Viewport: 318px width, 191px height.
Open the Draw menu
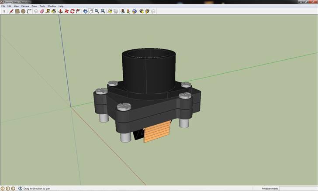point(34,7)
